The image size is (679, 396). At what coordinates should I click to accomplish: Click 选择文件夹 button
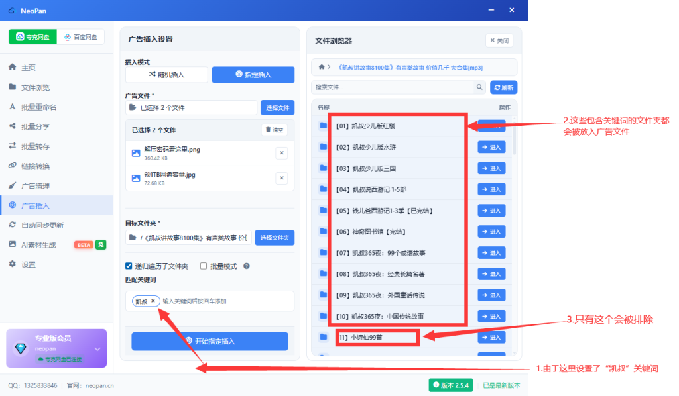275,238
